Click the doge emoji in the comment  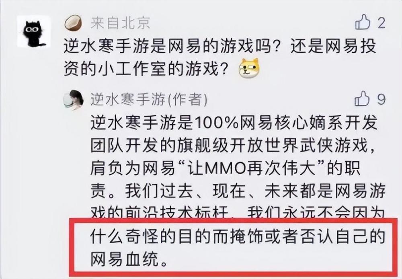pyautogui.click(x=249, y=68)
